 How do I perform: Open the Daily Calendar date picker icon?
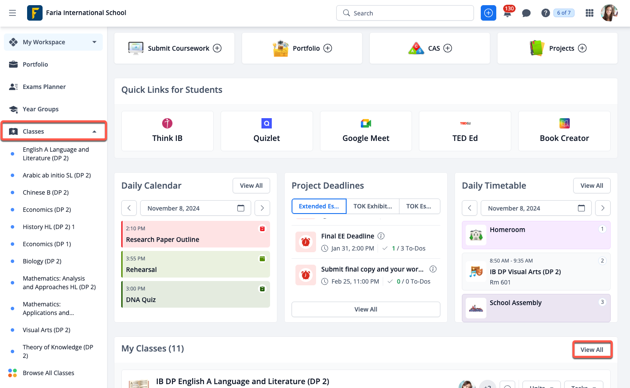tap(241, 208)
